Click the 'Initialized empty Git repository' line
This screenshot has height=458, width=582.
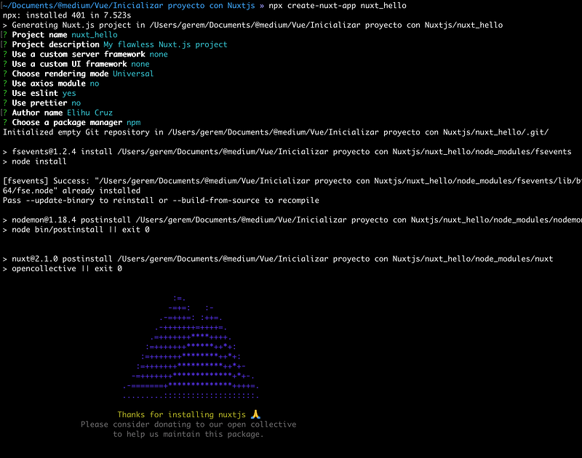point(276,132)
